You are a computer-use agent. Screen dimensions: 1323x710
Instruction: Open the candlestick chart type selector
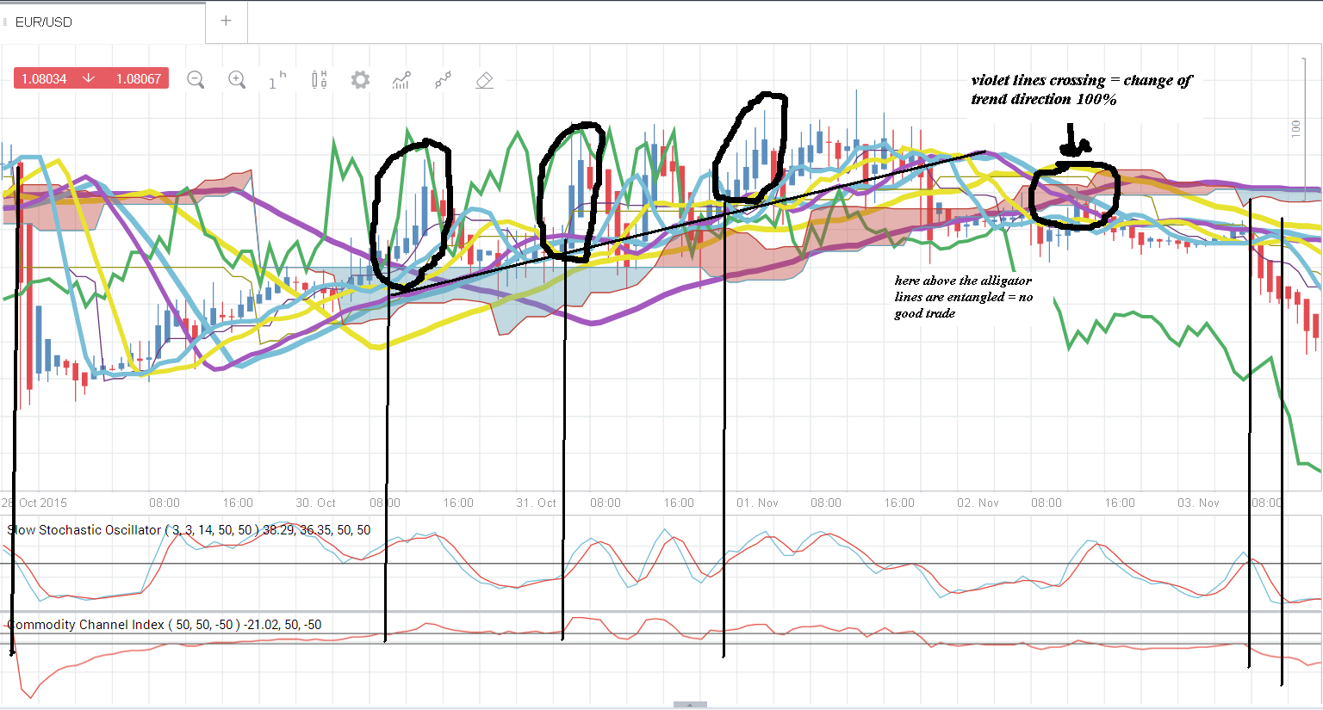(x=319, y=80)
